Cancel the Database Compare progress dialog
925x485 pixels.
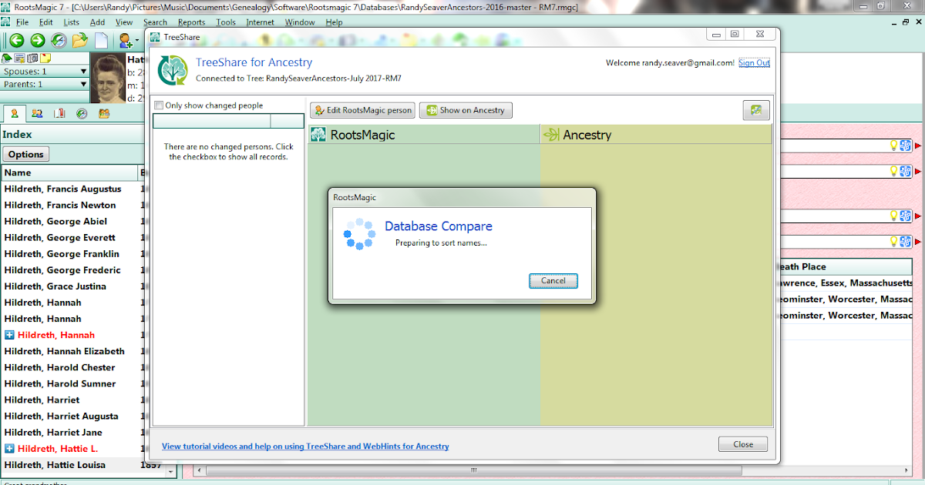click(x=553, y=281)
